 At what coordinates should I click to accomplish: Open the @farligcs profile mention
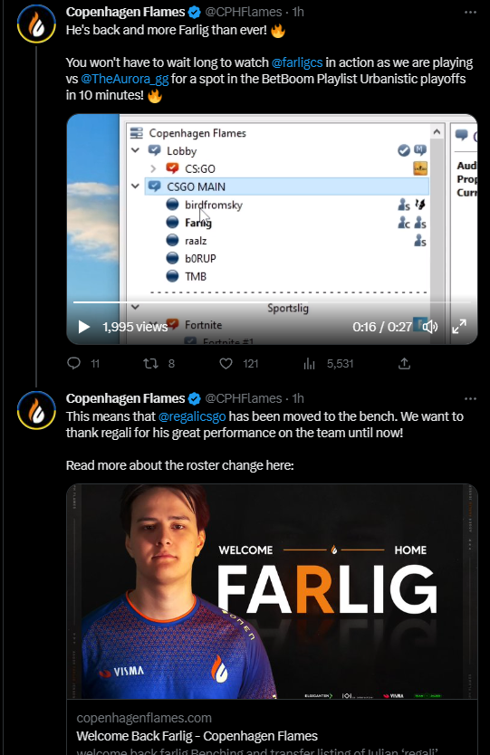[x=297, y=62]
